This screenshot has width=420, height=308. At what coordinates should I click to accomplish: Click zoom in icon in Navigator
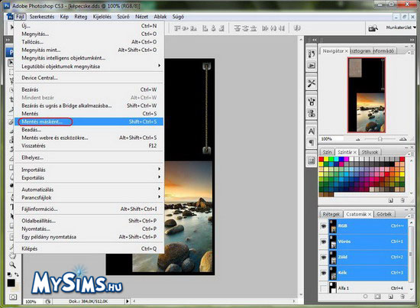402,139
